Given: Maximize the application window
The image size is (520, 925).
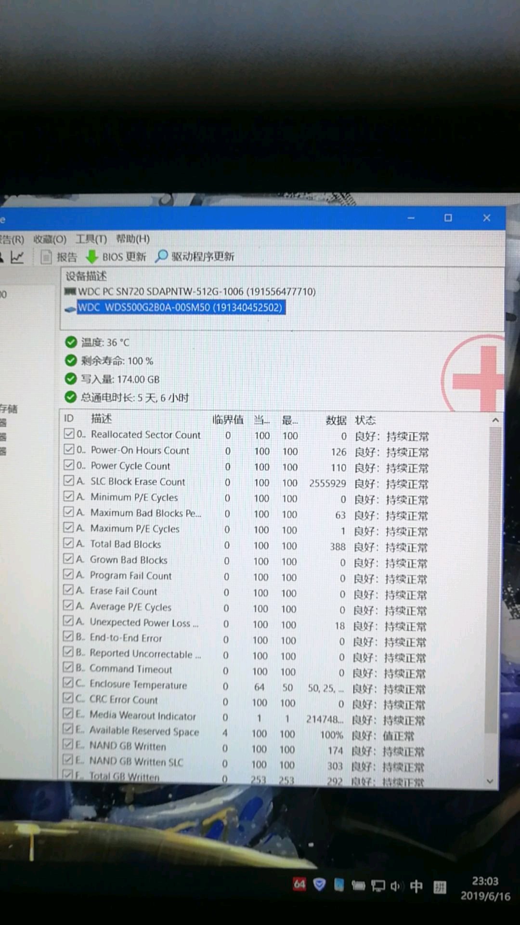Looking at the screenshot, I should coord(448,218).
